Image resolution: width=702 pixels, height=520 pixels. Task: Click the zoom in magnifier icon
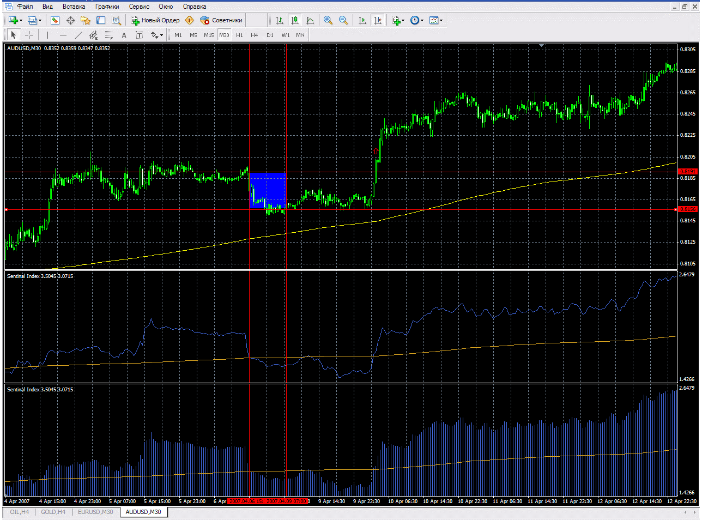tap(328, 20)
